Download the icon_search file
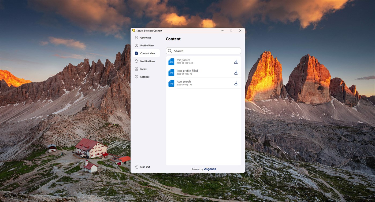Screen dimensions: 375x202 point(236,83)
